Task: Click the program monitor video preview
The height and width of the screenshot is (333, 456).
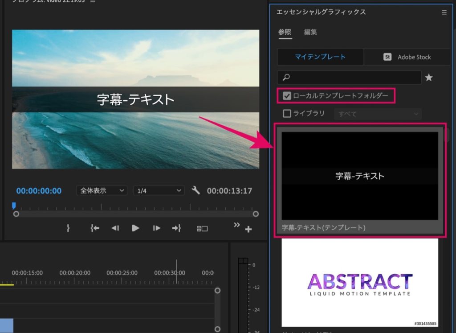Action: click(135, 99)
